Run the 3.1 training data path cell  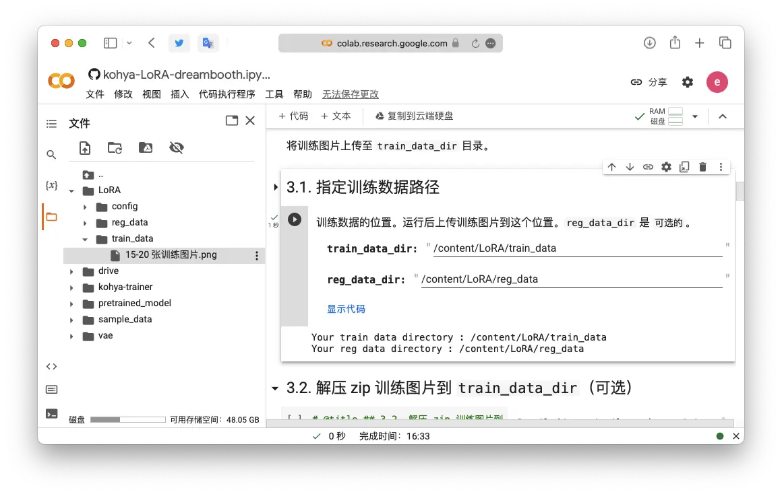click(x=295, y=219)
